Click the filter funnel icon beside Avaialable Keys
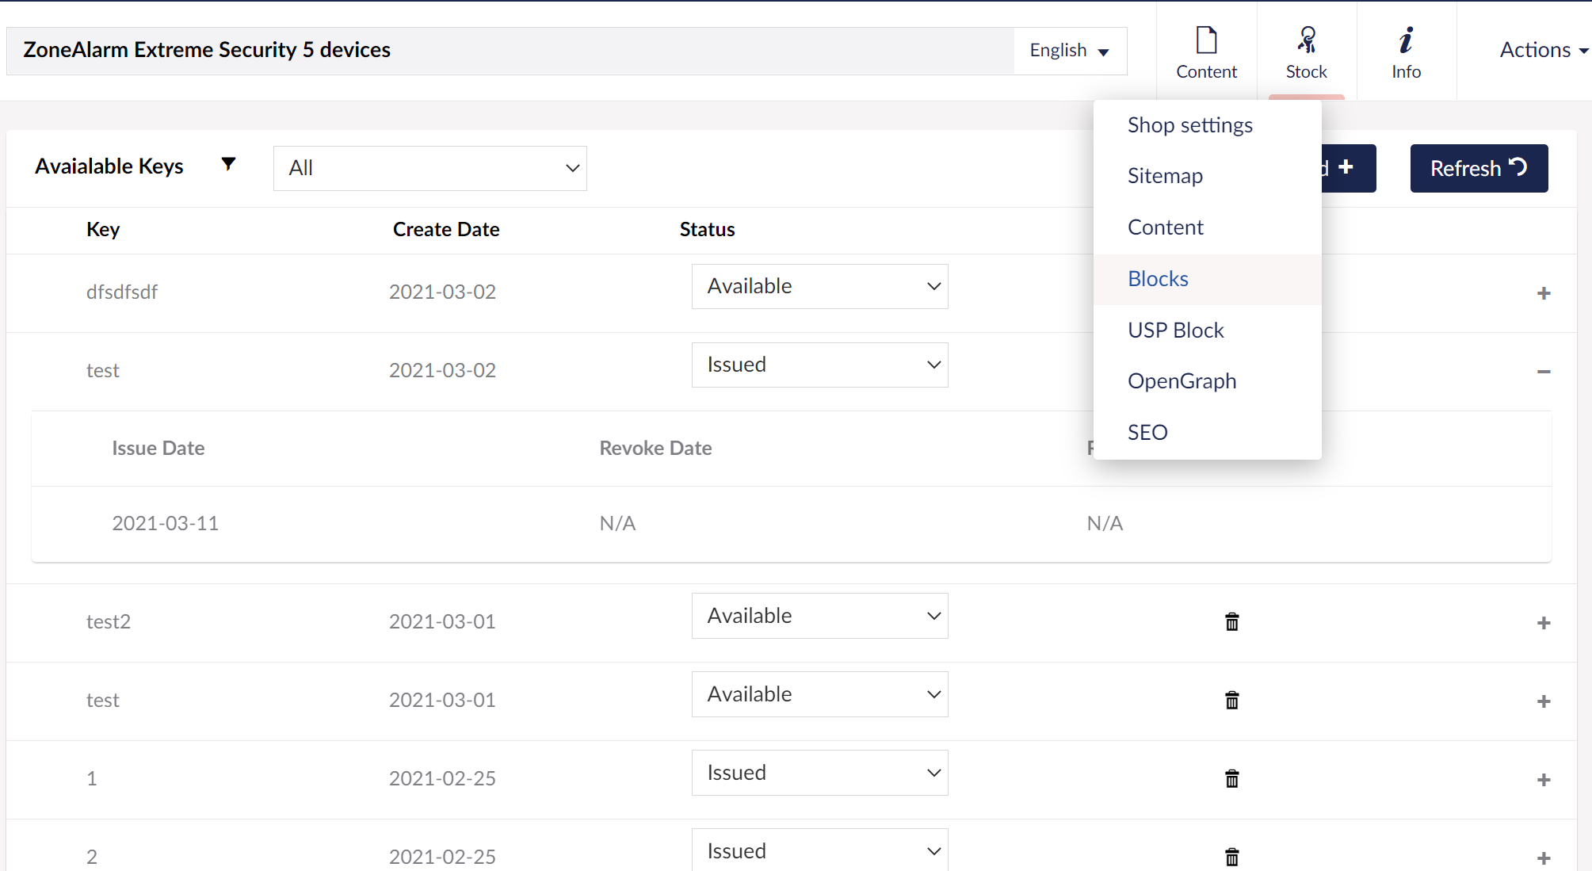Image resolution: width=1592 pixels, height=871 pixels. [x=228, y=164]
